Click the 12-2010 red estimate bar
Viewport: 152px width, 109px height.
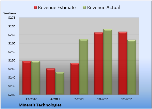coord(27,78)
